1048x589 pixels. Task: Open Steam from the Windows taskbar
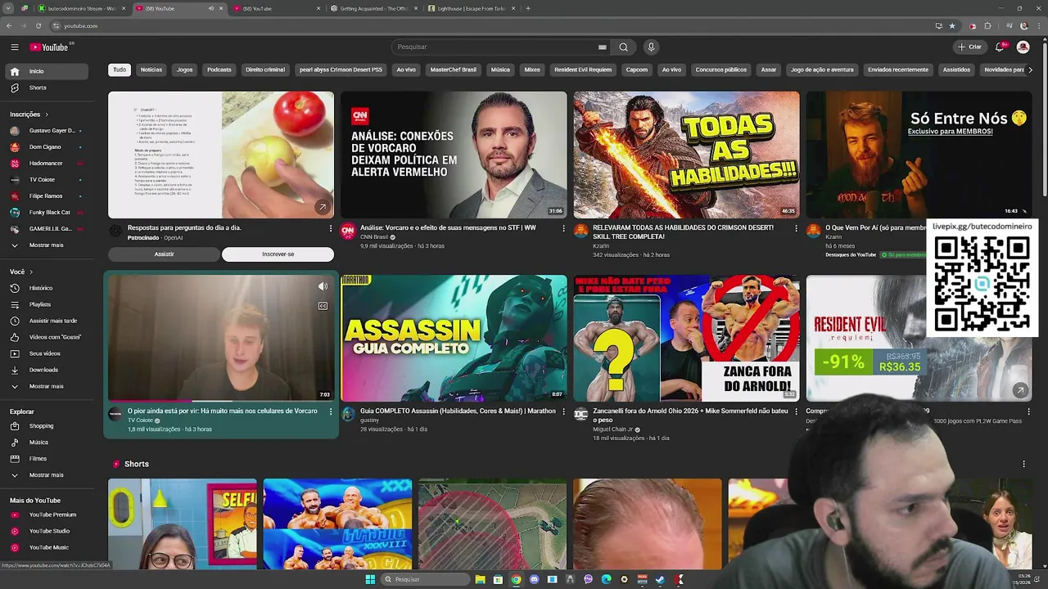tap(660, 579)
